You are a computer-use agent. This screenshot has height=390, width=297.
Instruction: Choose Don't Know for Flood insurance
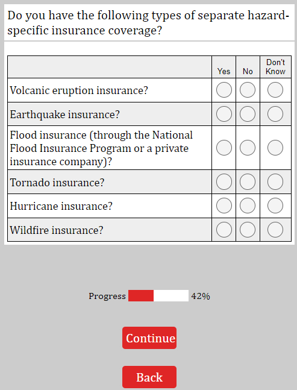pos(275,148)
